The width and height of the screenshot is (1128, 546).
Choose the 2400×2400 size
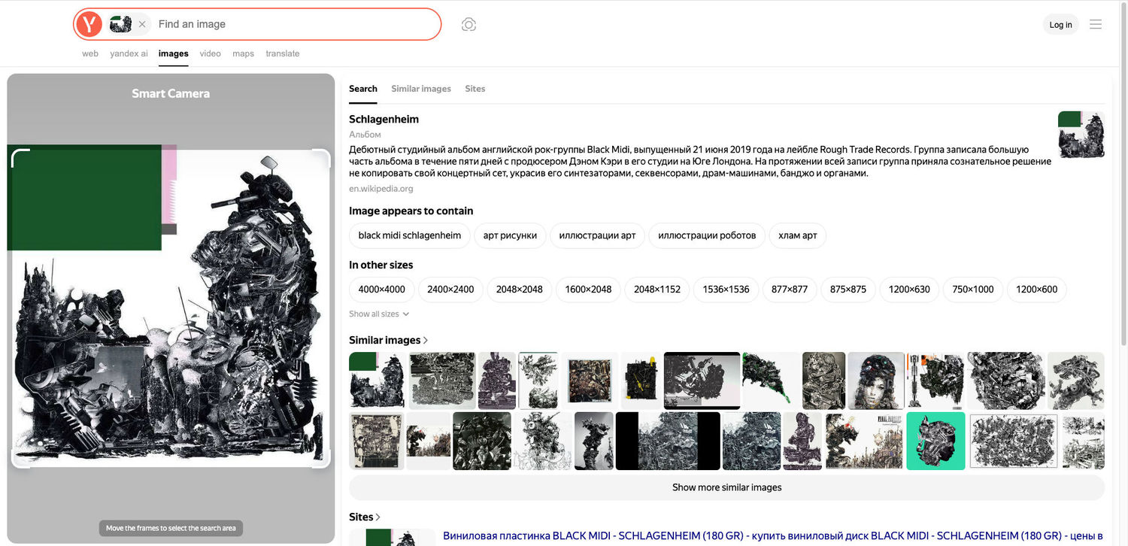tap(451, 290)
